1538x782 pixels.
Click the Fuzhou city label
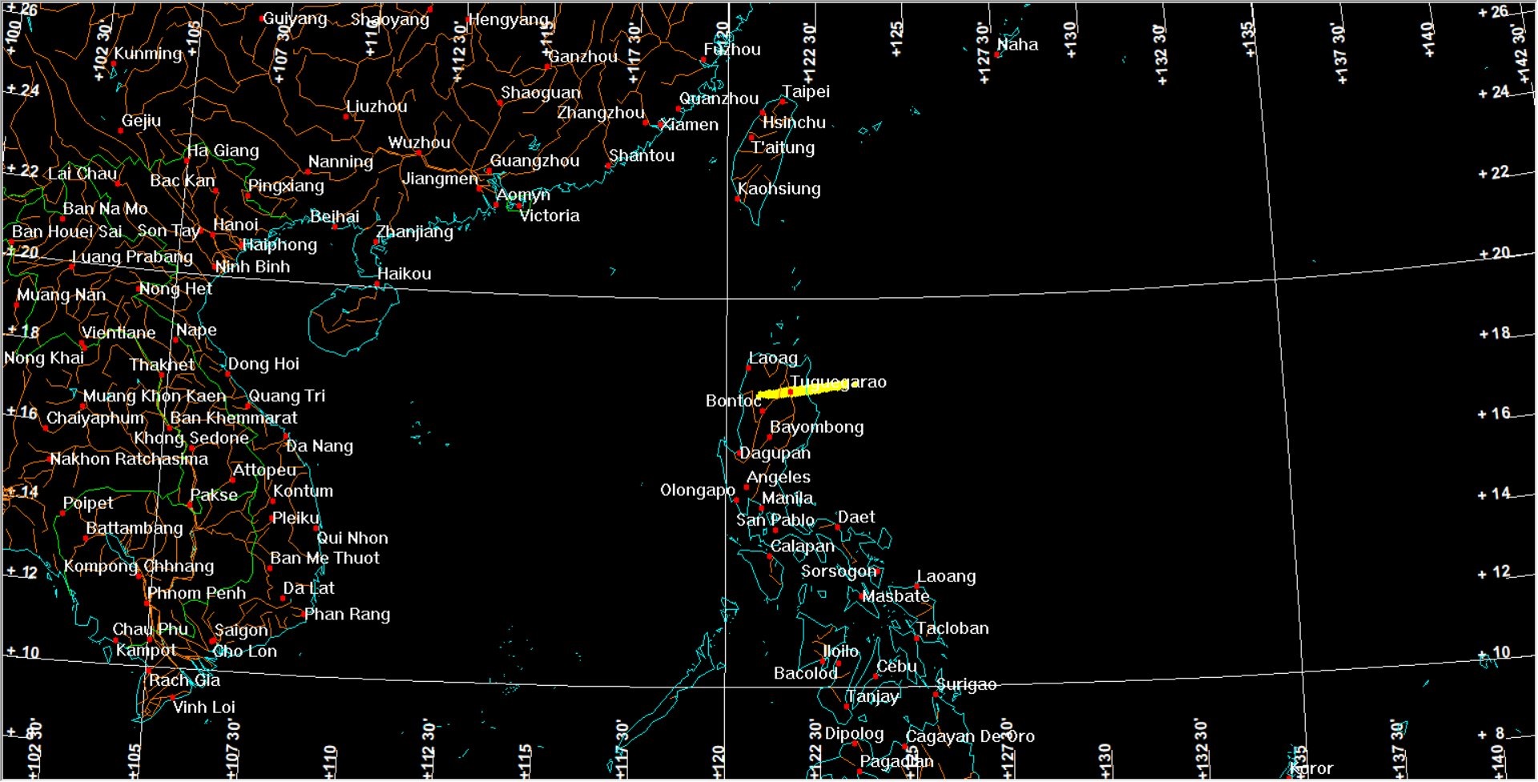click(731, 50)
